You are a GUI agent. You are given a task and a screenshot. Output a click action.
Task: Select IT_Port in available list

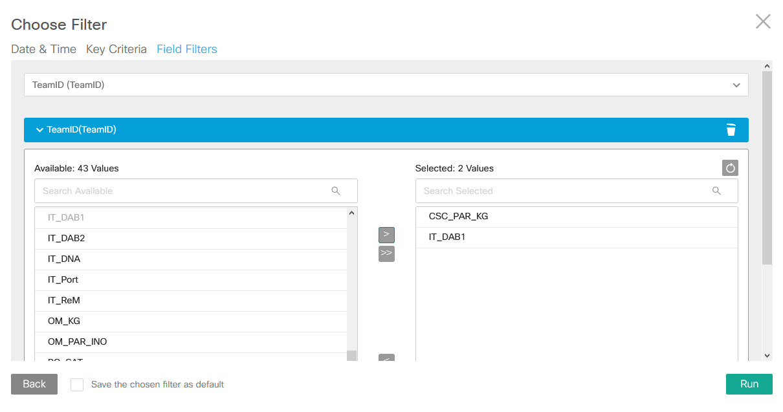191,279
